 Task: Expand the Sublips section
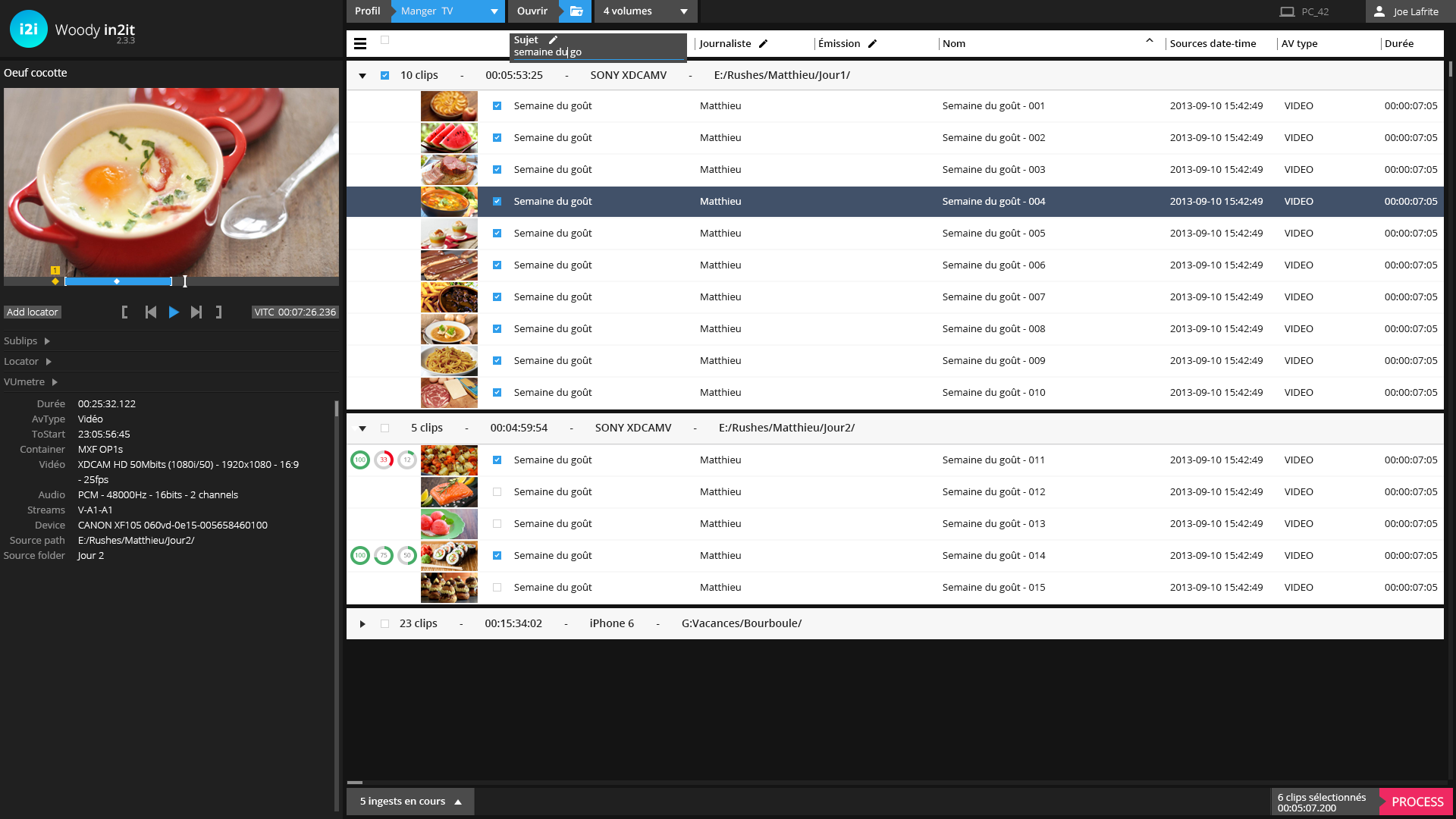coord(47,341)
